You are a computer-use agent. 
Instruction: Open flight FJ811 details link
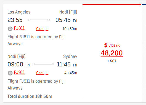click(x=19, y=28)
